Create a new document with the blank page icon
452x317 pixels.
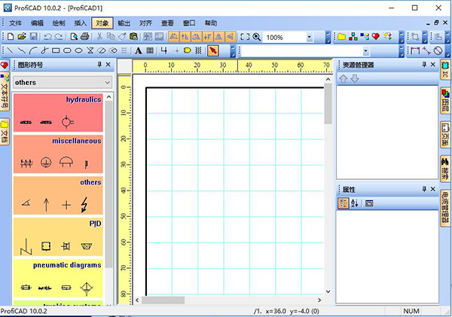click(11, 37)
